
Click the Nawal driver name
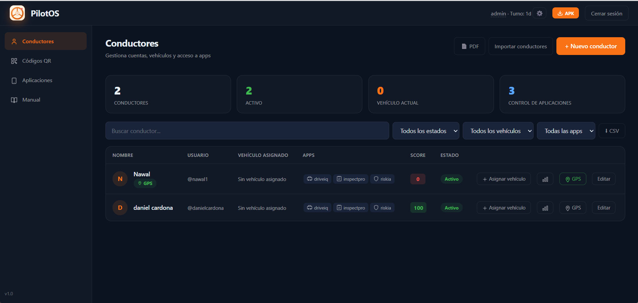pyautogui.click(x=142, y=174)
